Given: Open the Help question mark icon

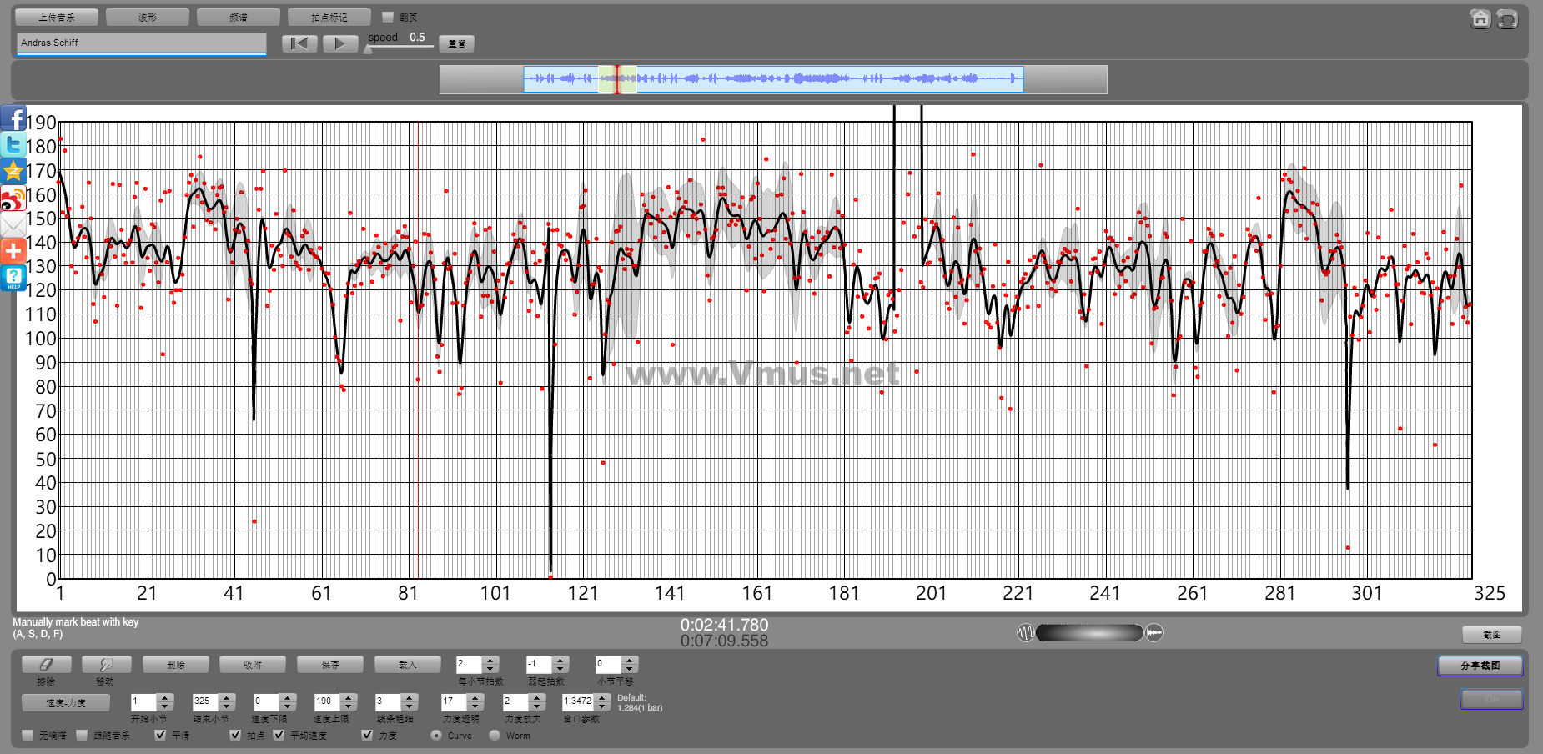Looking at the screenshot, I should pyautogui.click(x=13, y=278).
